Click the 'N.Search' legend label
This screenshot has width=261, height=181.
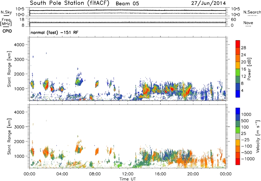click(x=252, y=12)
